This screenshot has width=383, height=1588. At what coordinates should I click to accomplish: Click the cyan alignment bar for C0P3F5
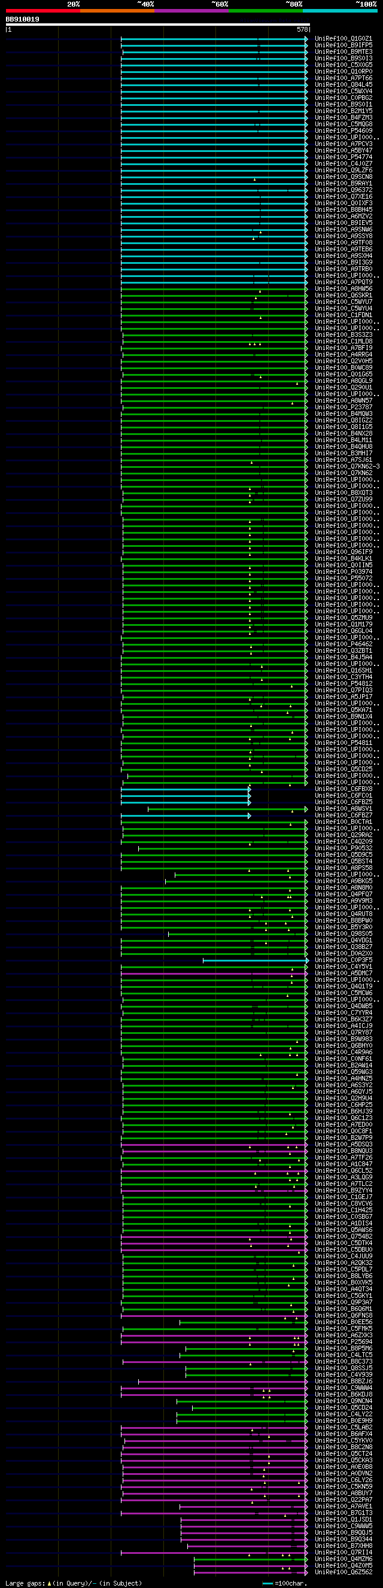point(256,960)
